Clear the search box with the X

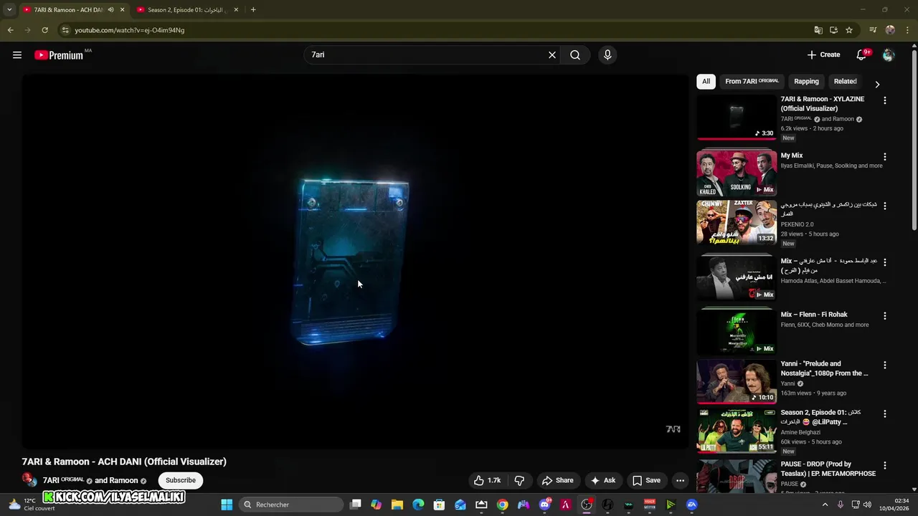click(552, 55)
